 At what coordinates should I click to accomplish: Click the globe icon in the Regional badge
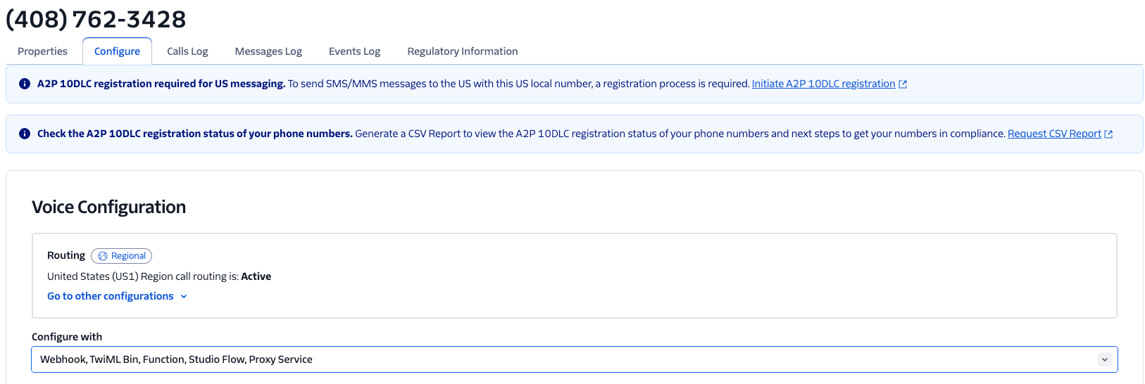pyautogui.click(x=103, y=256)
